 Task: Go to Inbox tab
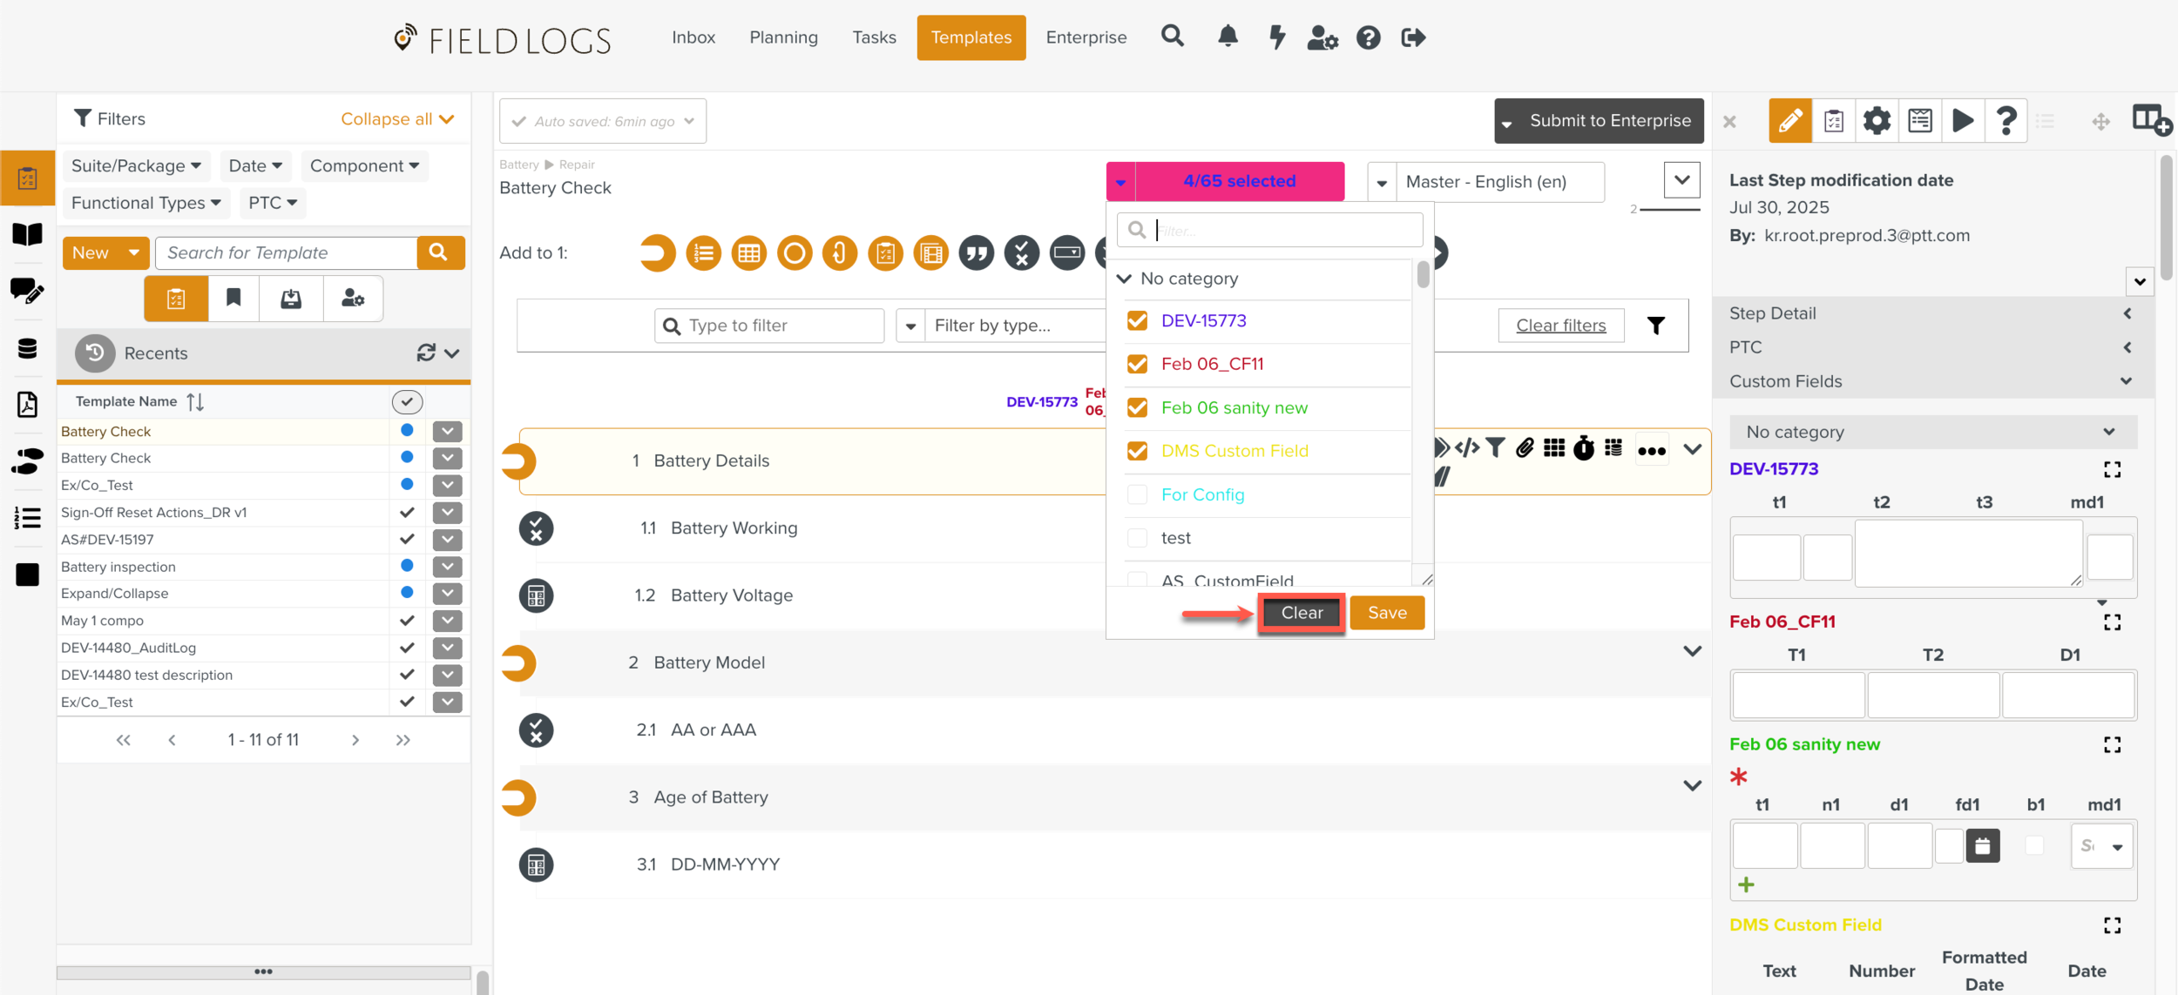pyautogui.click(x=693, y=37)
